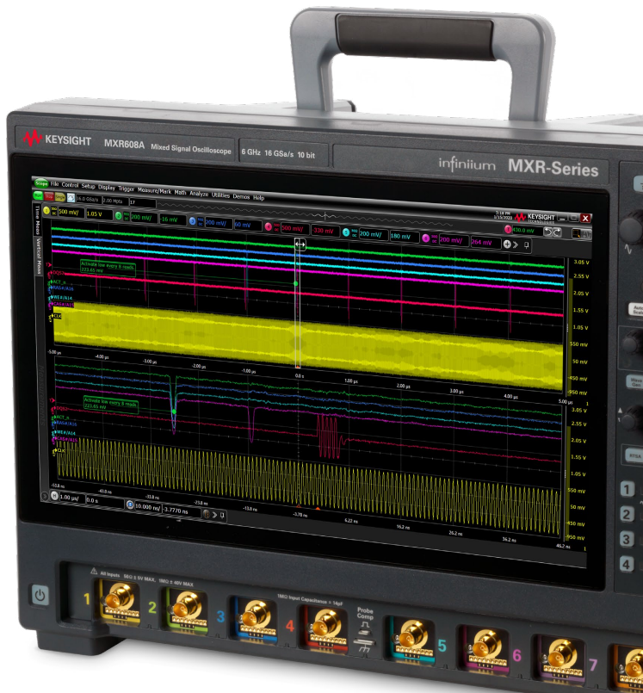Click the orange trigger time marker
Image resolution: width=643 pixels, height=693 pixels.
(318, 509)
